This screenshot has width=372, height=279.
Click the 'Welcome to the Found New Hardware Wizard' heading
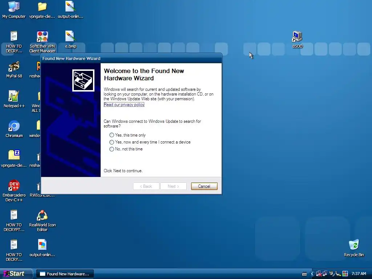coord(144,74)
